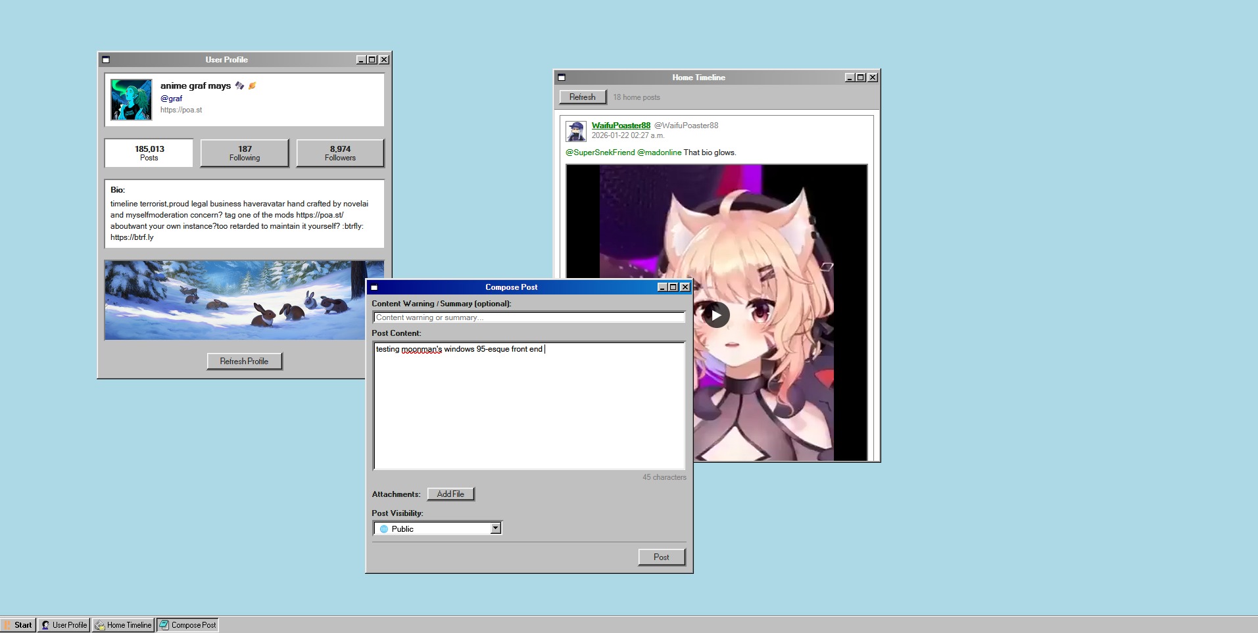Screen dimensions: 1258x633
Task: Select the 8,974 Followers stat box
Action: [340, 152]
